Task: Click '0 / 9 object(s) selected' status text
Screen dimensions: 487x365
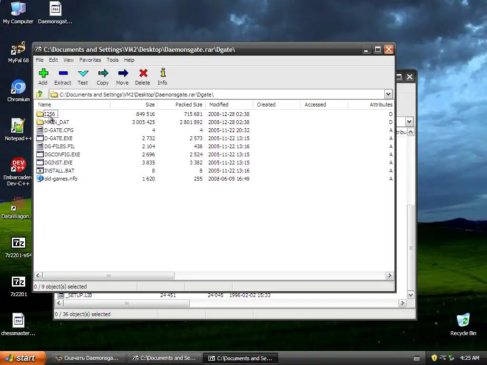Action: (x=60, y=287)
